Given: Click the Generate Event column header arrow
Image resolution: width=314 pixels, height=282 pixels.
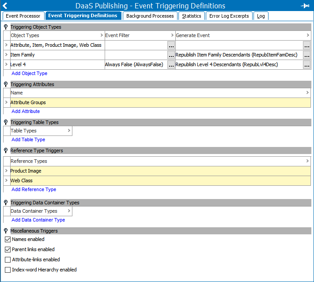Looking at the screenshot, I should pos(308,35).
